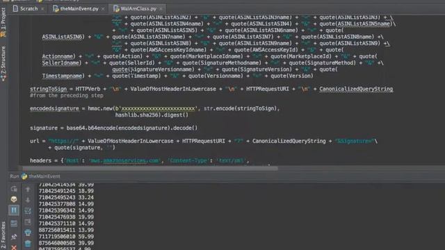Click the print icon in Run console
Screen dimensions: 445x250
click(28, 233)
